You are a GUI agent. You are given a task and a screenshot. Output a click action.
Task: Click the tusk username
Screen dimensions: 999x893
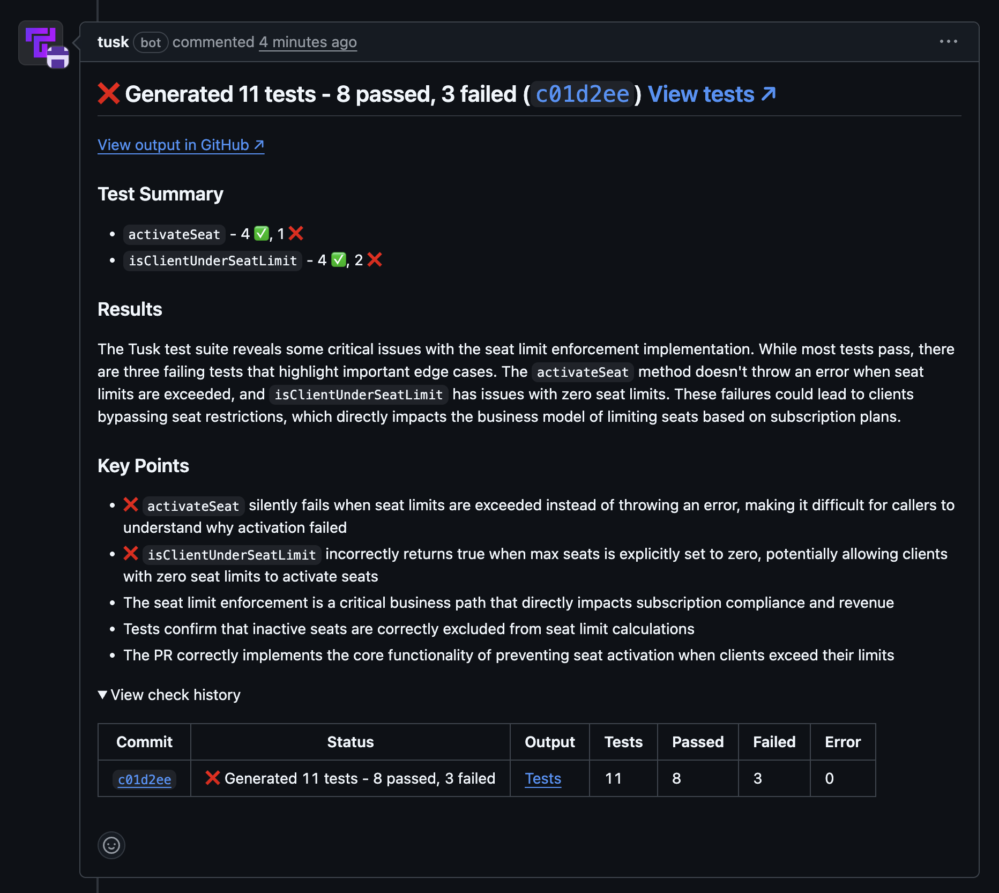(113, 42)
